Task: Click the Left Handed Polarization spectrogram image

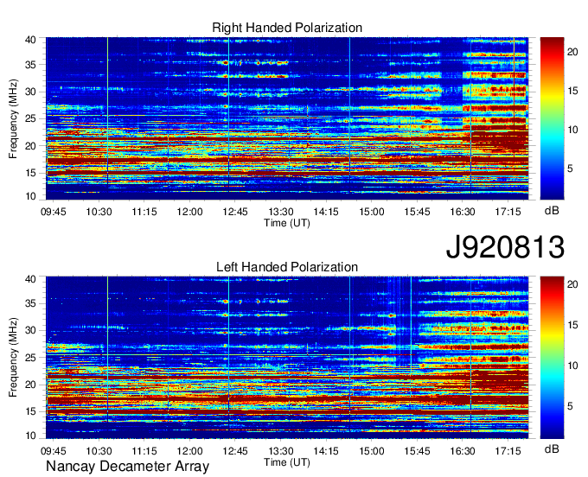Action: pyautogui.click(x=287, y=358)
